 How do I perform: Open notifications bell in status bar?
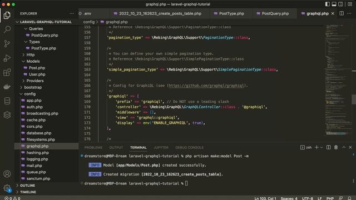[349, 198]
